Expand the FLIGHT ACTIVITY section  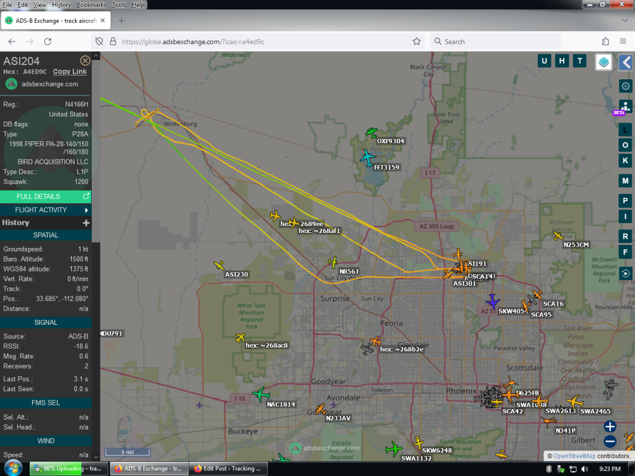[x=45, y=209]
